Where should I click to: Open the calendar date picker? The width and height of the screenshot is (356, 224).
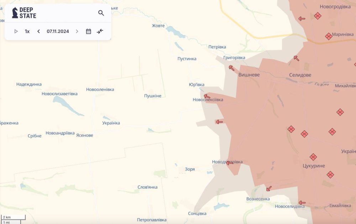click(x=89, y=31)
